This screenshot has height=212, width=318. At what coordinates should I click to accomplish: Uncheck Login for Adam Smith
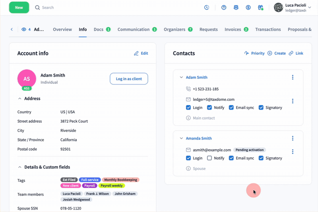tap(188, 108)
